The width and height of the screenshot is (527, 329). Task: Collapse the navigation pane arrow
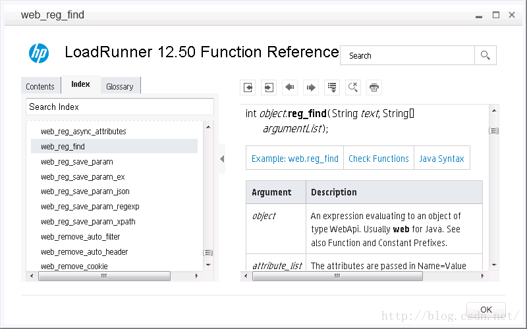[x=222, y=159]
